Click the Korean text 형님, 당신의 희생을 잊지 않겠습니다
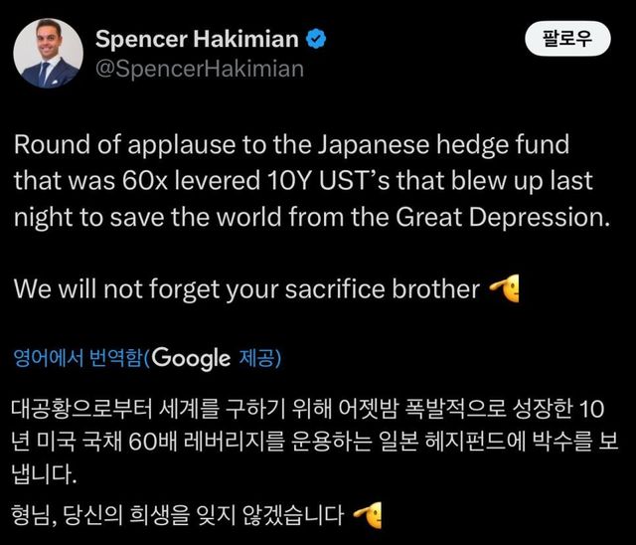The image size is (636, 545). (x=179, y=514)
